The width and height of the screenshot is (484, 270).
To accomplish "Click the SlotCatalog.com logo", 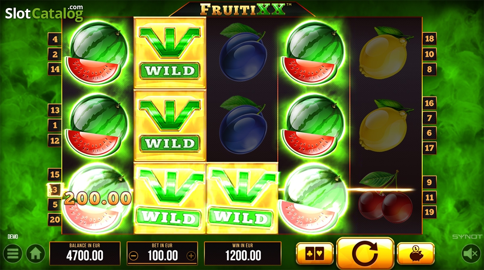I will point(44,13).
